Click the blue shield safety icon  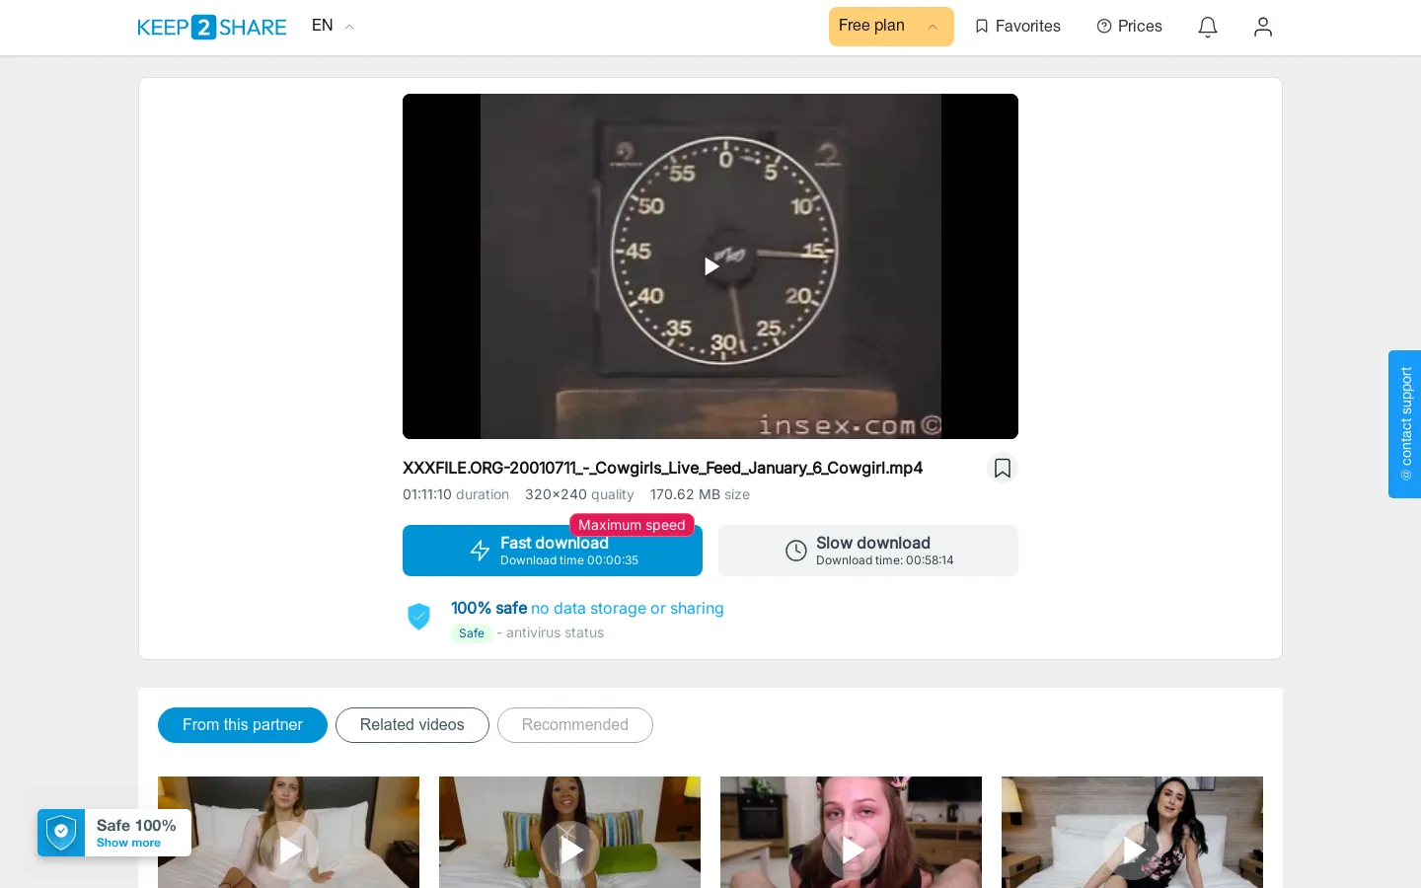(419, 617)
